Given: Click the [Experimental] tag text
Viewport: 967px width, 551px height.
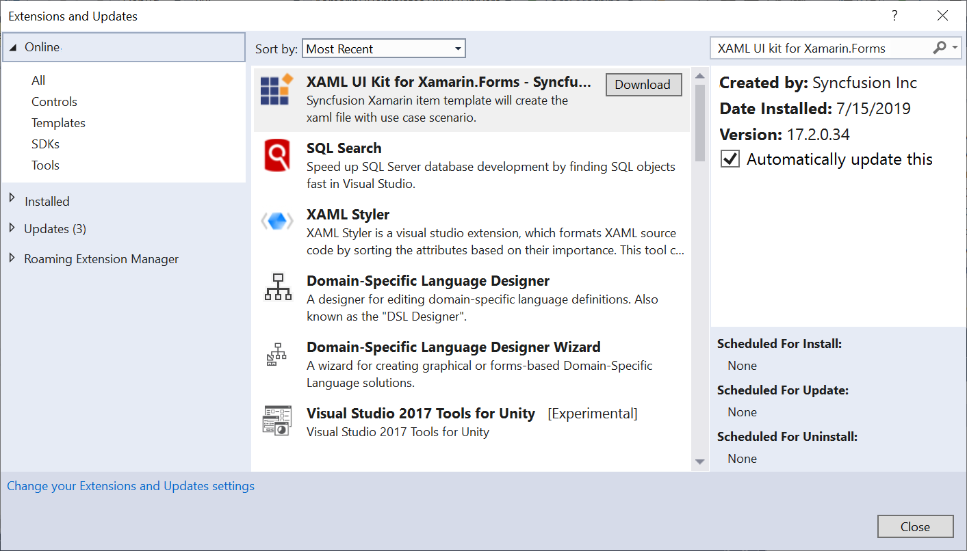Looking at the screenshot, I should point(593,414).
